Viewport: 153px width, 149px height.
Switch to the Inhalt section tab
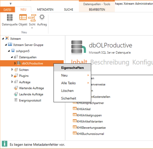[x=79, y=62]
